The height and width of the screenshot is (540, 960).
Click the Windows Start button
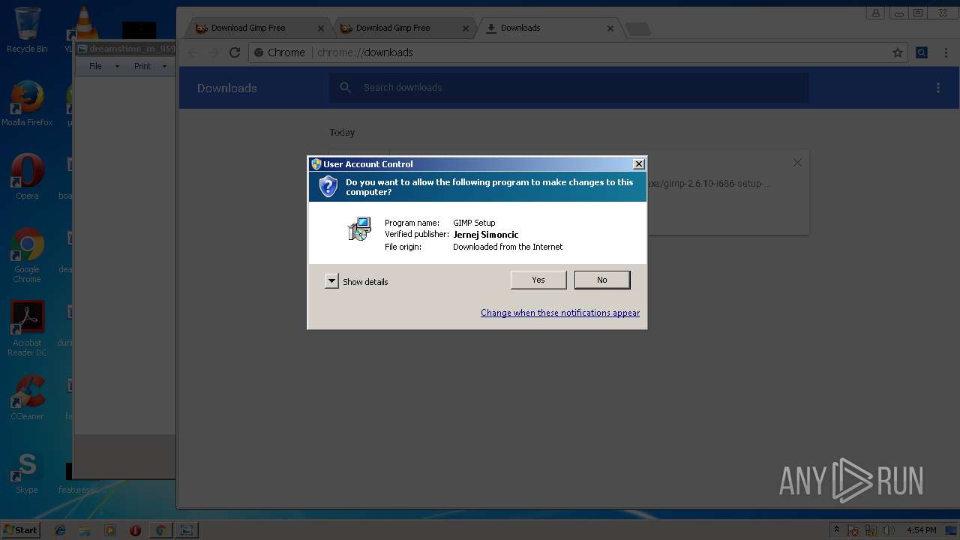pos(20,530)
